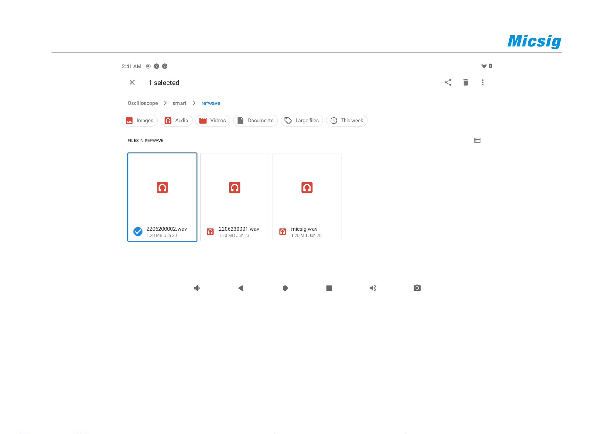Switch to list view layout

(x=477, y=140)
